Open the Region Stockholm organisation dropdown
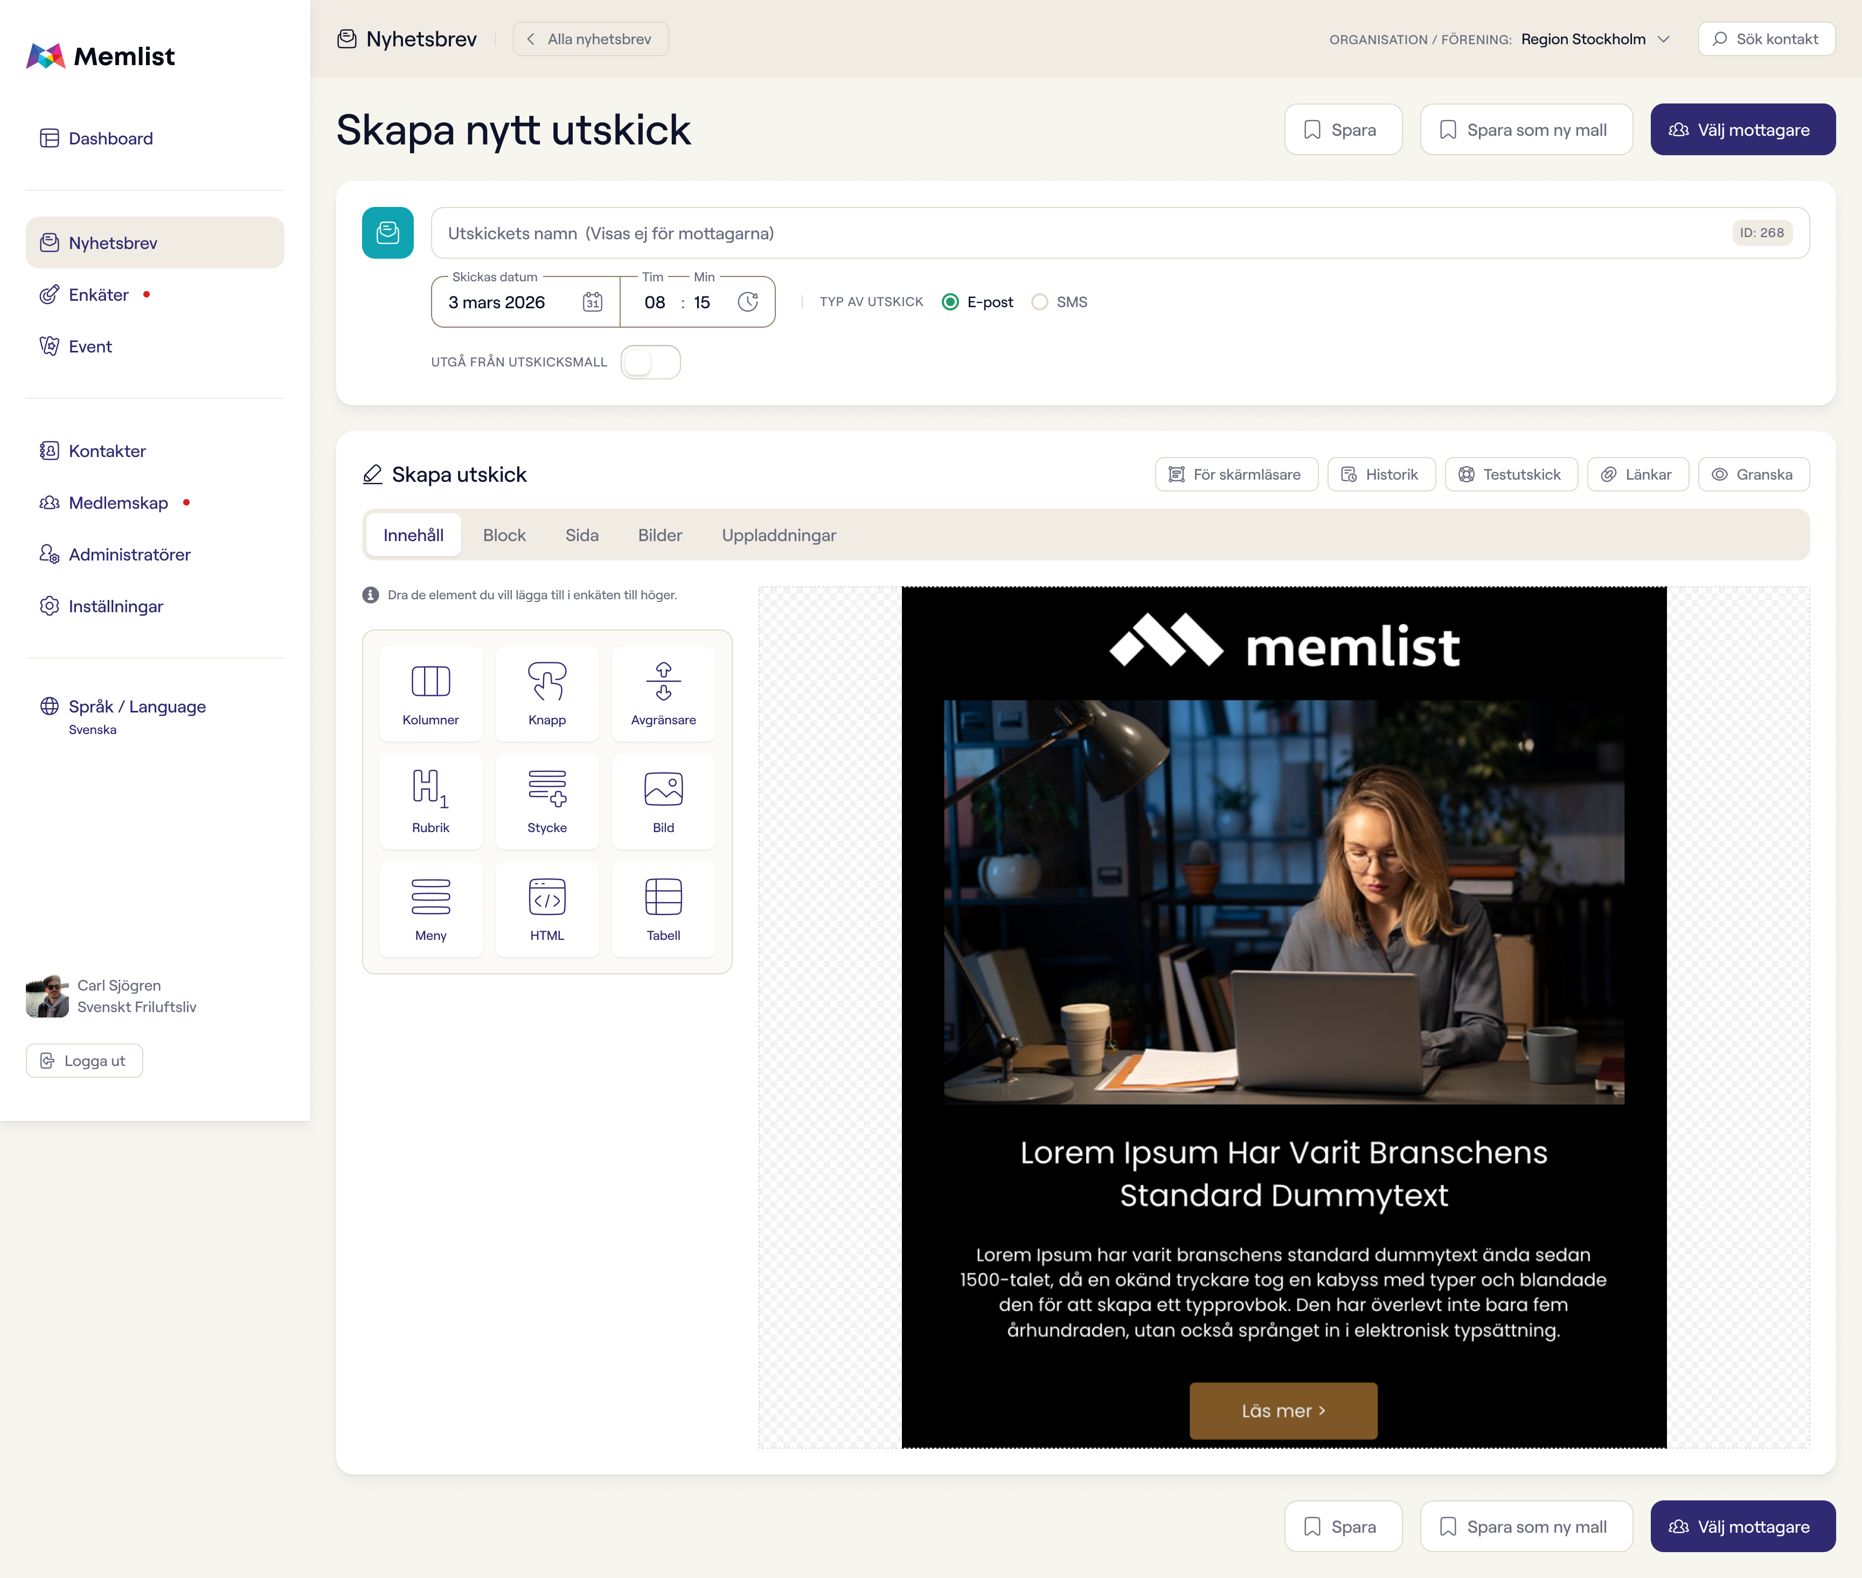 coord(1594,39)
